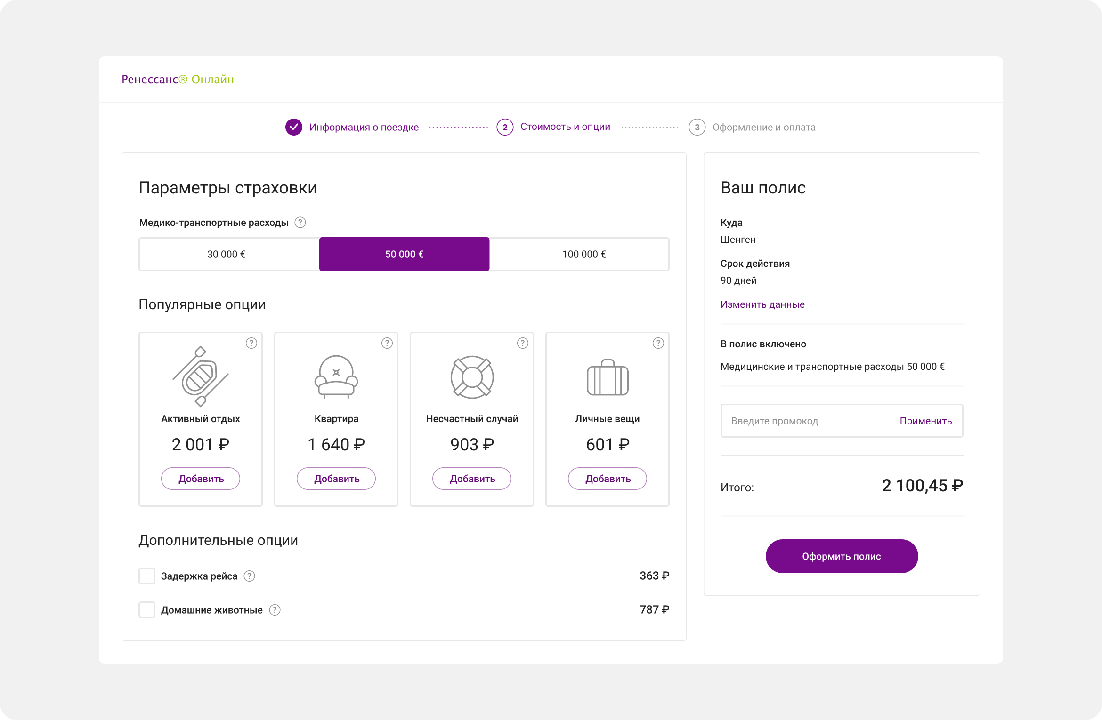The height and width of the screenshot is (720, 1102).
Task: Click the Ренессанс Онлайн logo
Action: pos(178,80)
